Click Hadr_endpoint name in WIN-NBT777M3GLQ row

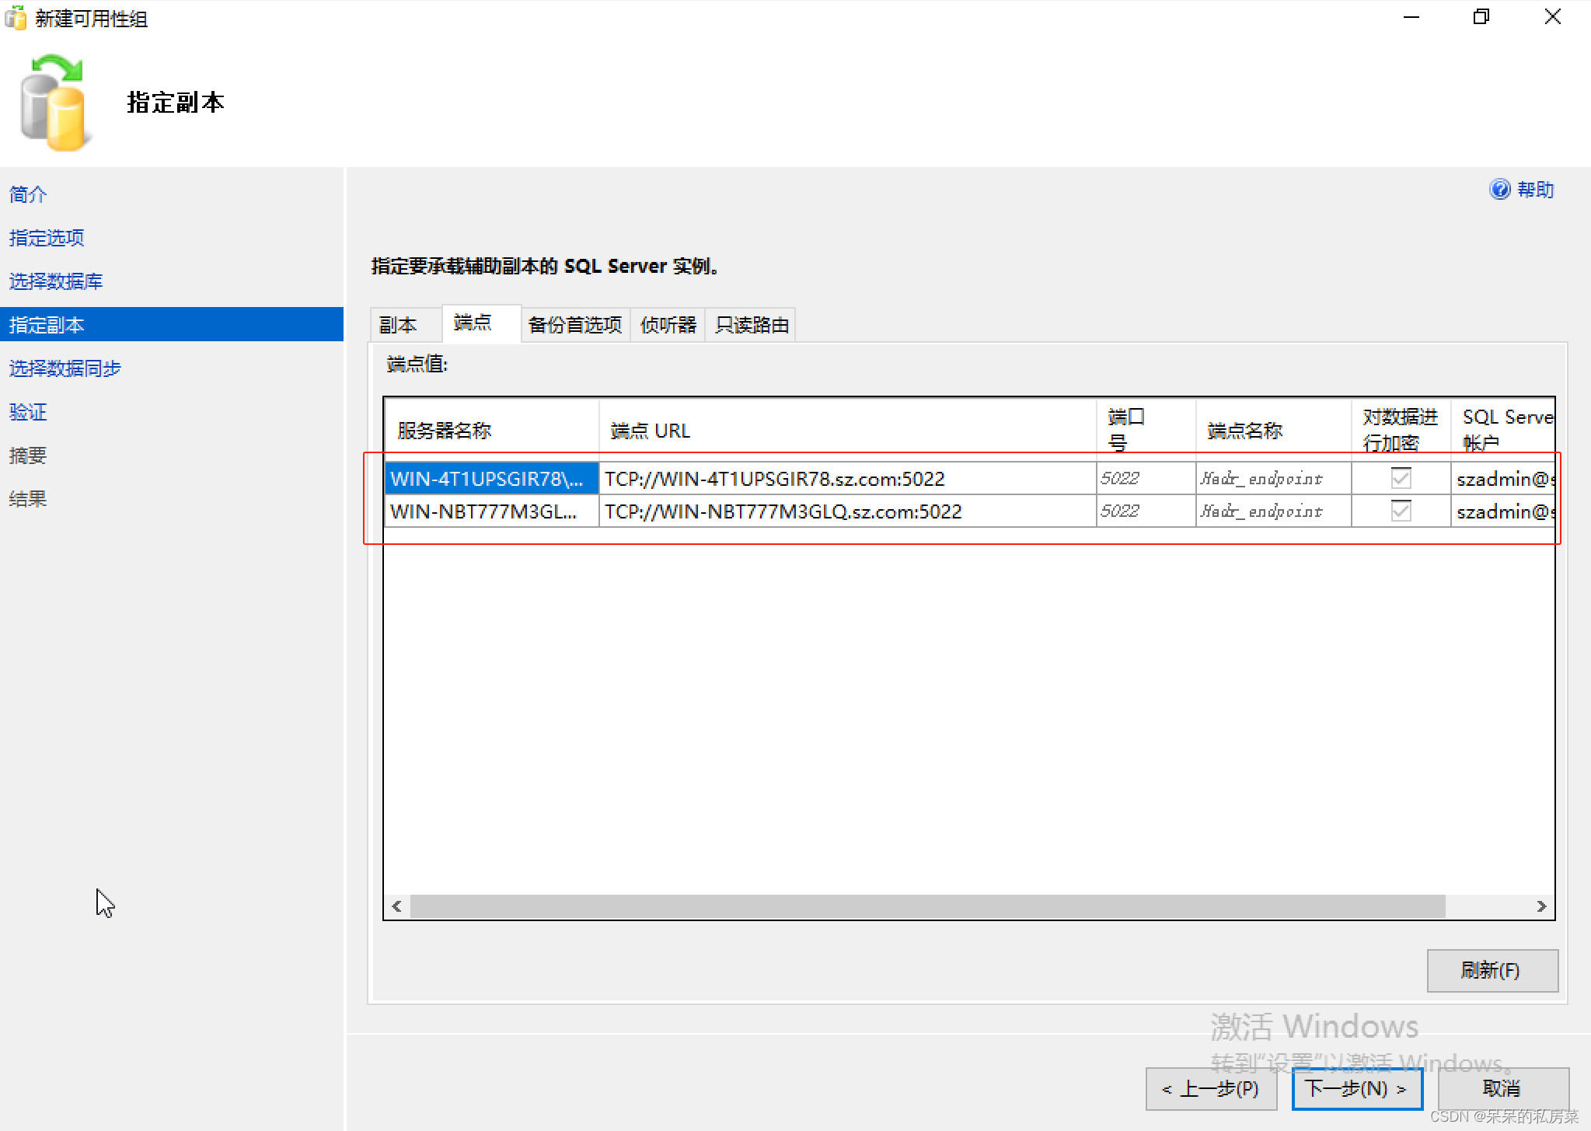[1273, 511]
